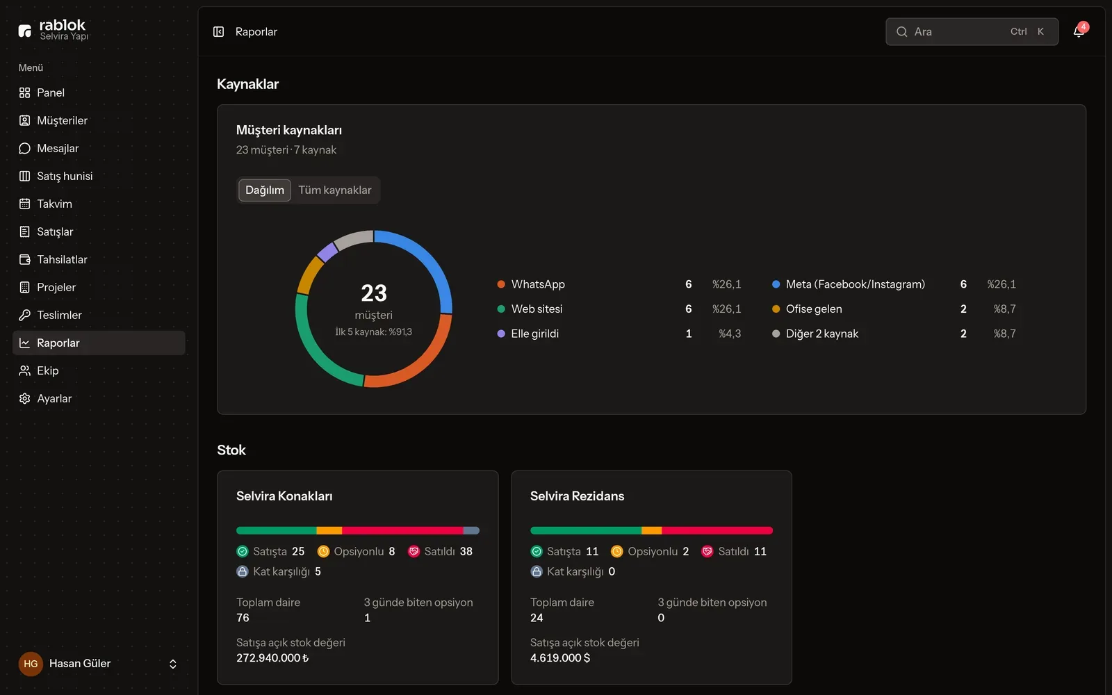Click the Selvira Konakları stock status bar
Viewport: 1112px width, 695px height.
click(x=358, y=530)
